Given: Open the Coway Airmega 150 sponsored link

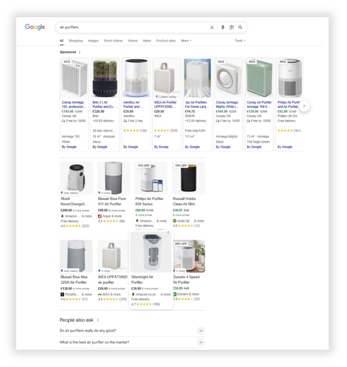Looking at the screenshot, I should (73, 104).
